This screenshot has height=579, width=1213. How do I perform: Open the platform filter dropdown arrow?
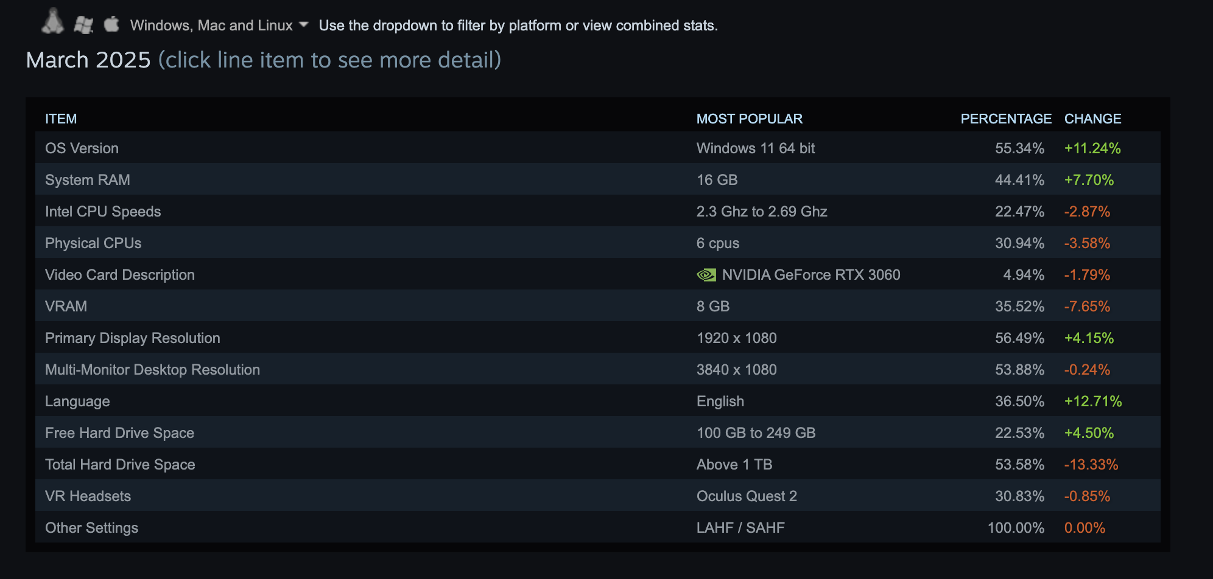coord(304,25)
